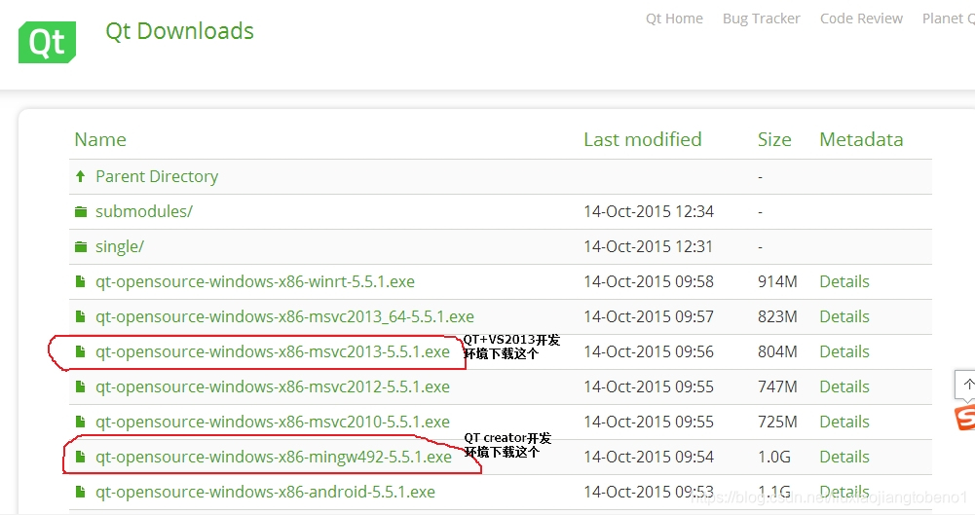Download qt-opensource-windows-x86-msvc2012-5.5.1.exe
This screenshot has width=975, height=515.
(x=273, y=386)
